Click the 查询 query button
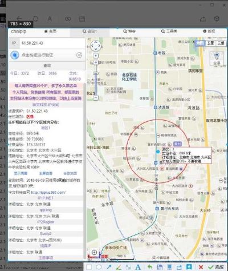 coord(47,66)
